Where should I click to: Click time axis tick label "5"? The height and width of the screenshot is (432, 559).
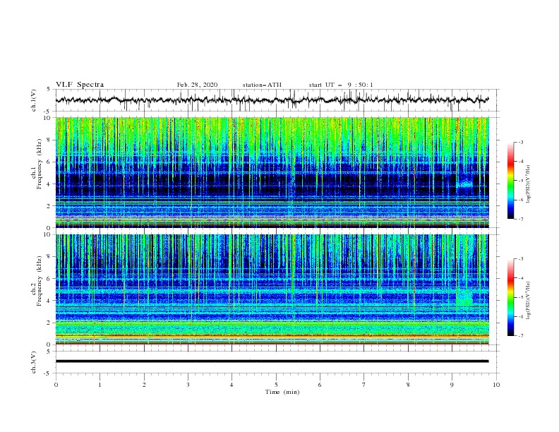(x=276, y=385)
